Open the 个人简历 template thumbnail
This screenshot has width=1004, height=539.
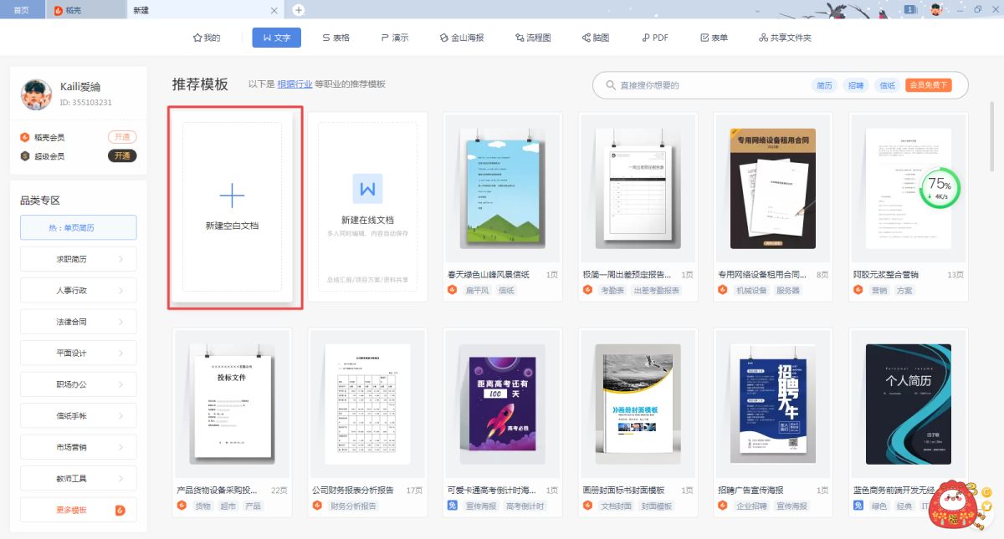tap(908, 404)
